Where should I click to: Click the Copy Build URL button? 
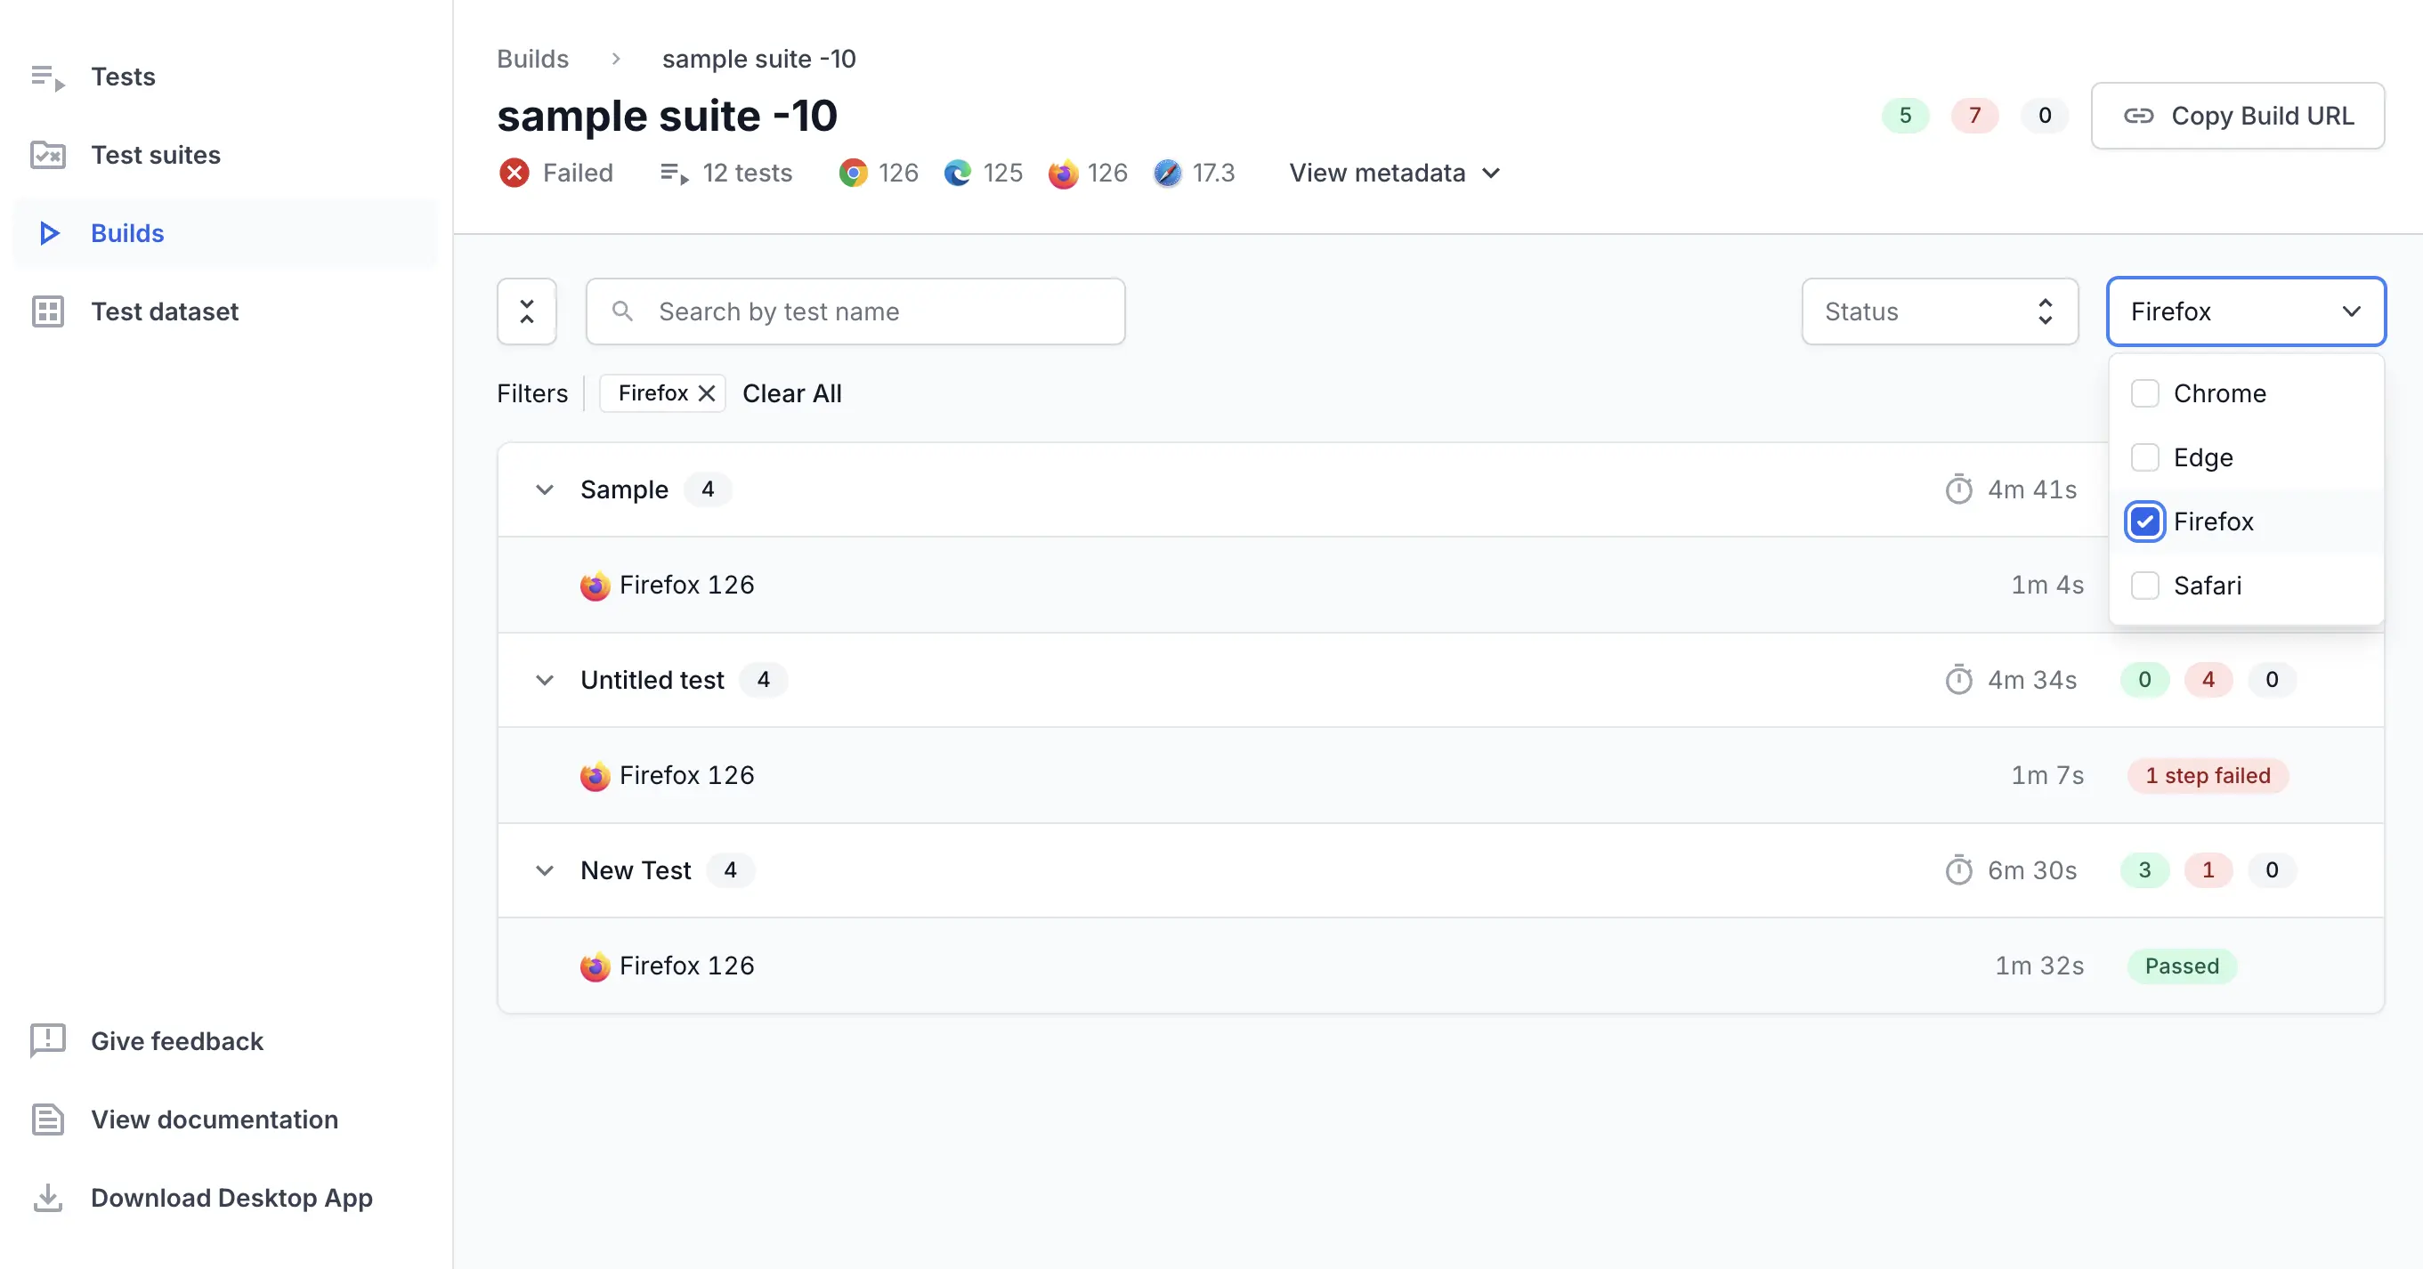click(x=2237, y=116)
